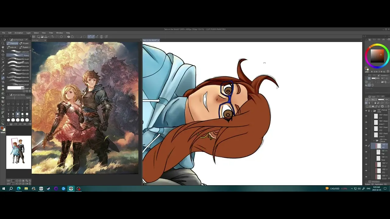This screenshot has width=390, height=219.
Task: Collapse the Lines layer folder
Action: pyautogui.click(x=371, y=111)
